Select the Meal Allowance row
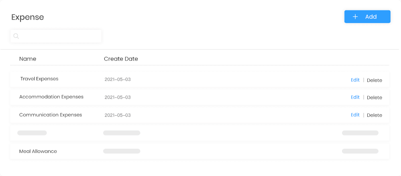401x176 pixels. (38, 152)
